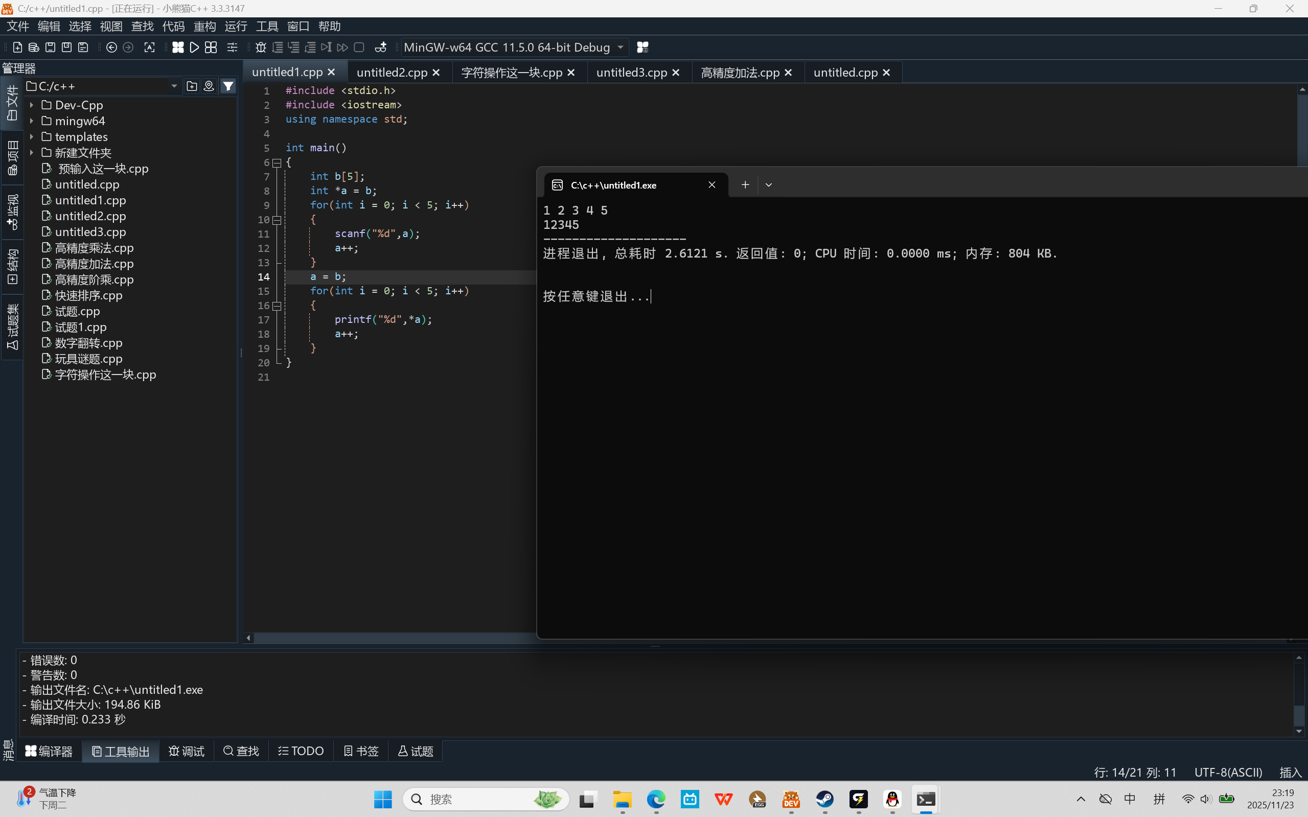Open Steam from the taskbar
The height and width of the screenshot is (817, 1308).
(x=825, y=799)
